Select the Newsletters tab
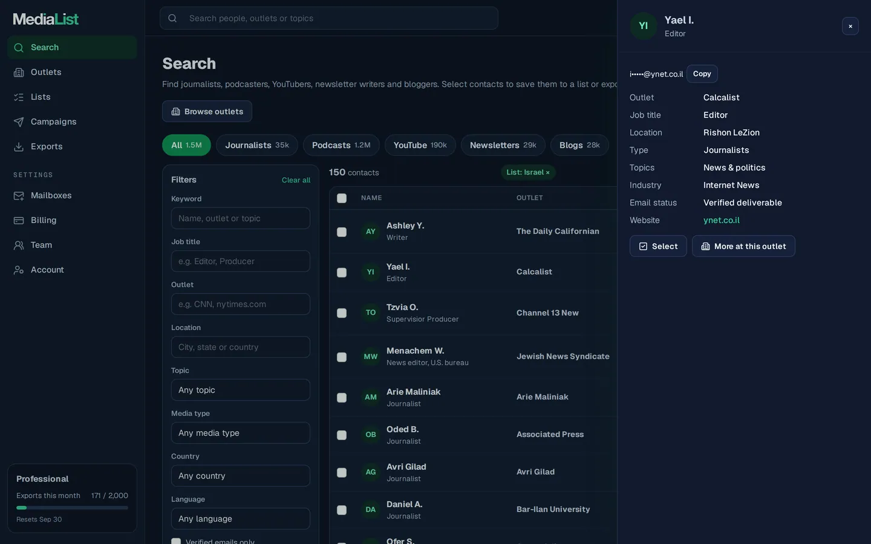The width and height of the screenshot is (871, 544). click(503, 145)
